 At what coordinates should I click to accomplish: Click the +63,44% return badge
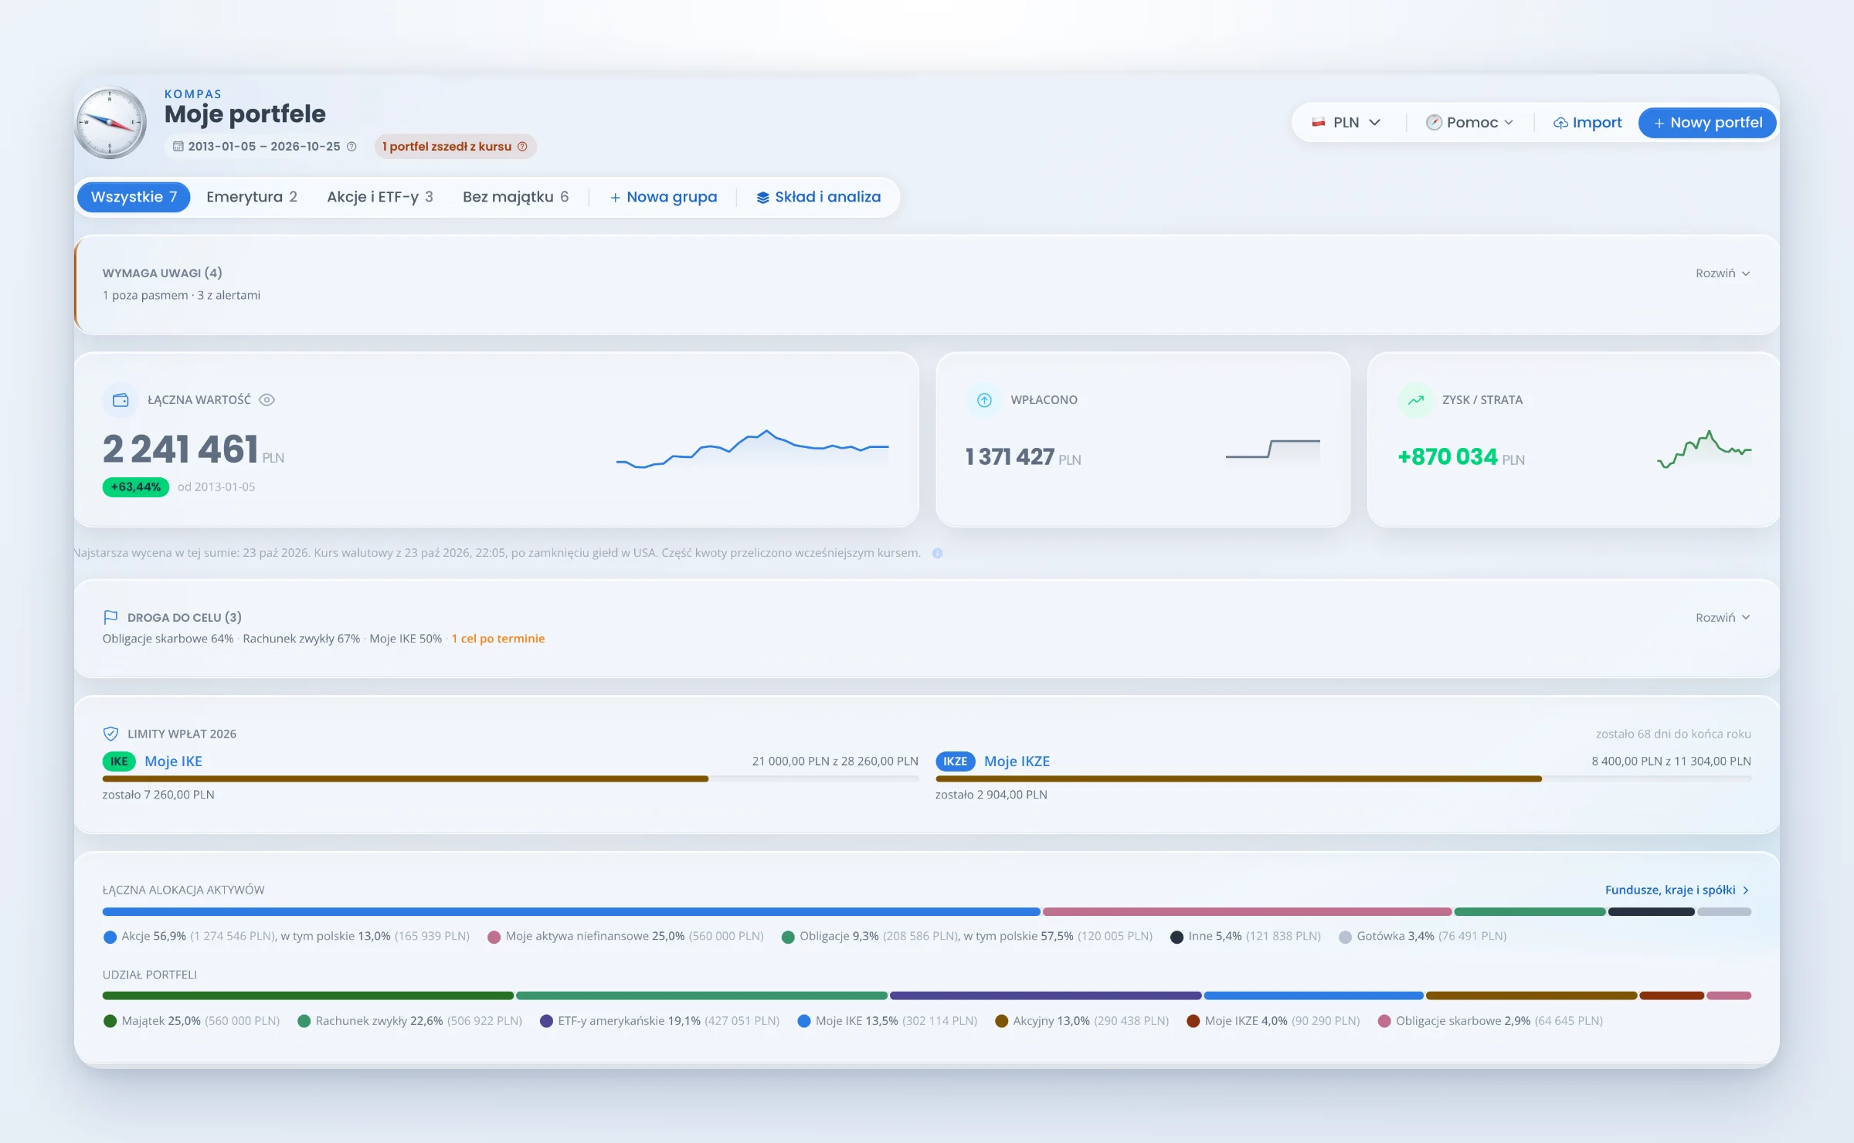coord(136,487)
